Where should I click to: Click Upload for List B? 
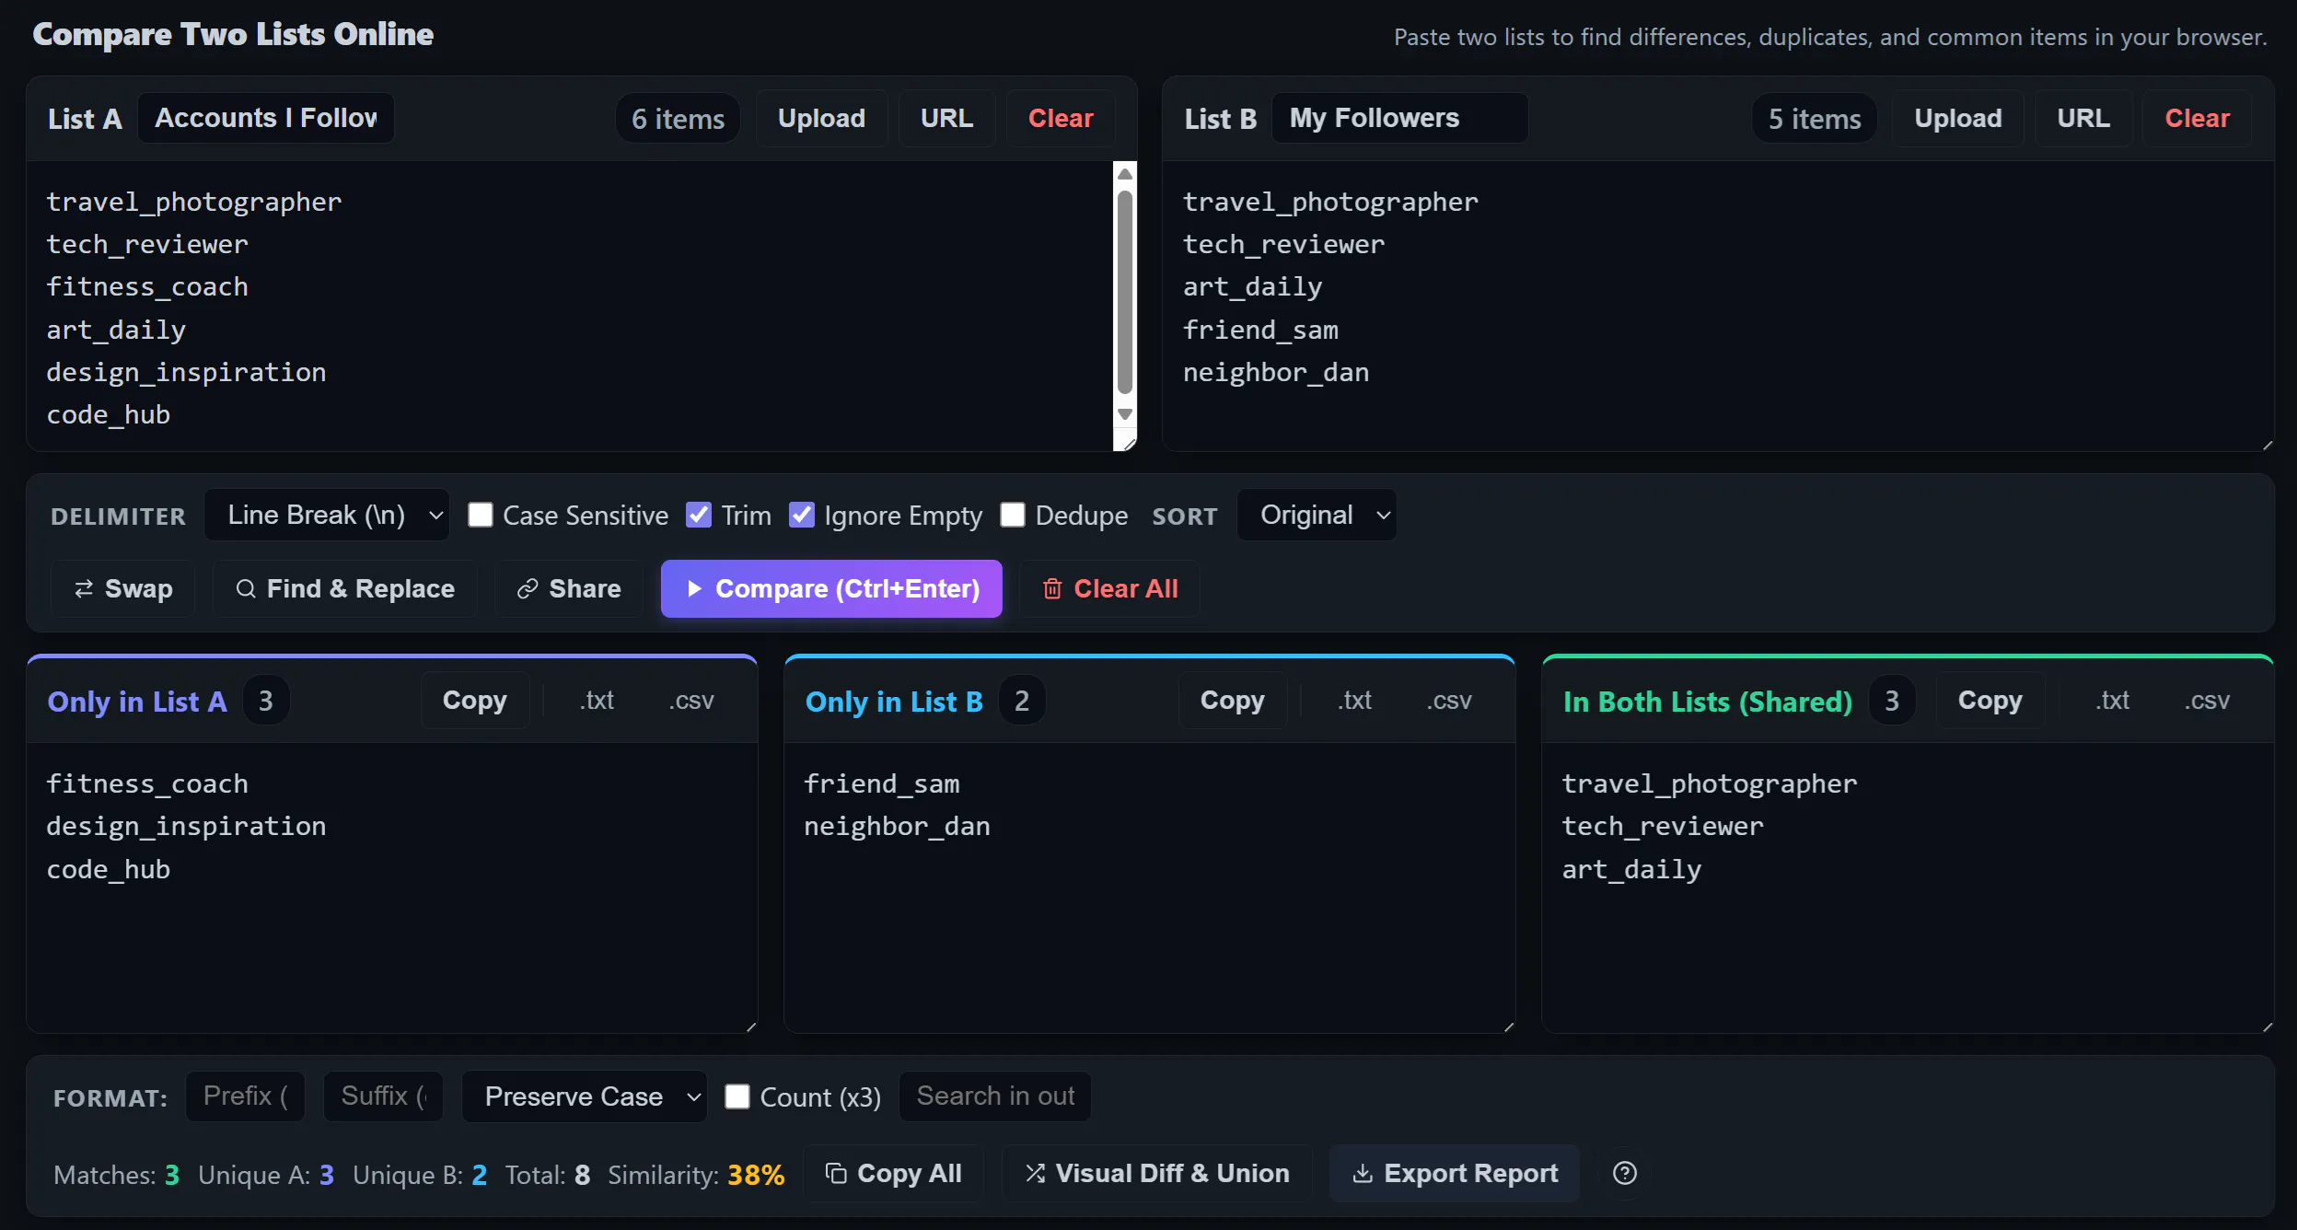tap(1958, 118)
